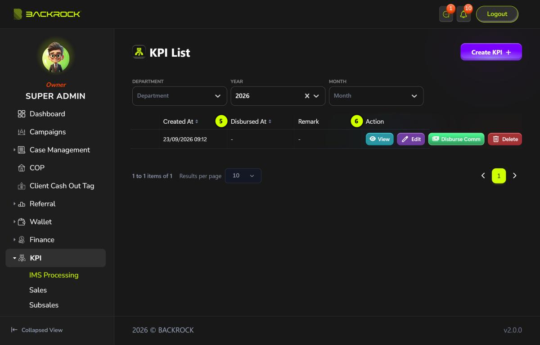The width and height of the screenshot is (540, 345).
Task: Click the v2.0.0 version label
Action: (513, 330)
